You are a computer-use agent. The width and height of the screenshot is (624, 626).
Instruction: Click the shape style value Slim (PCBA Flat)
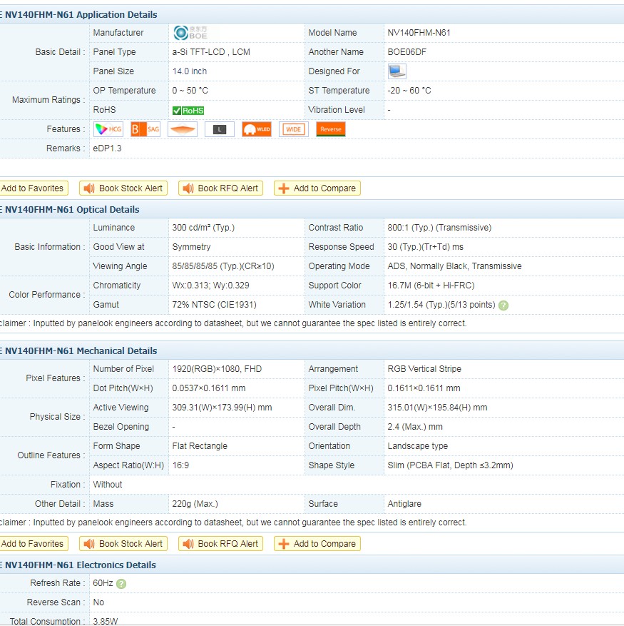450,465
